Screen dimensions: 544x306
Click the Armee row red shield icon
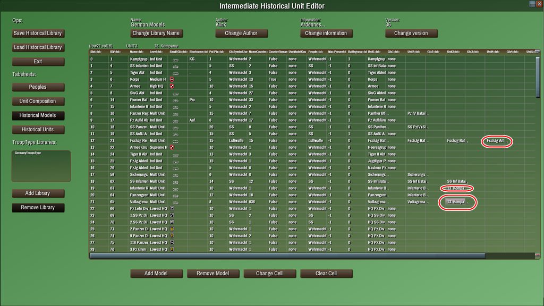coord(172,86)
